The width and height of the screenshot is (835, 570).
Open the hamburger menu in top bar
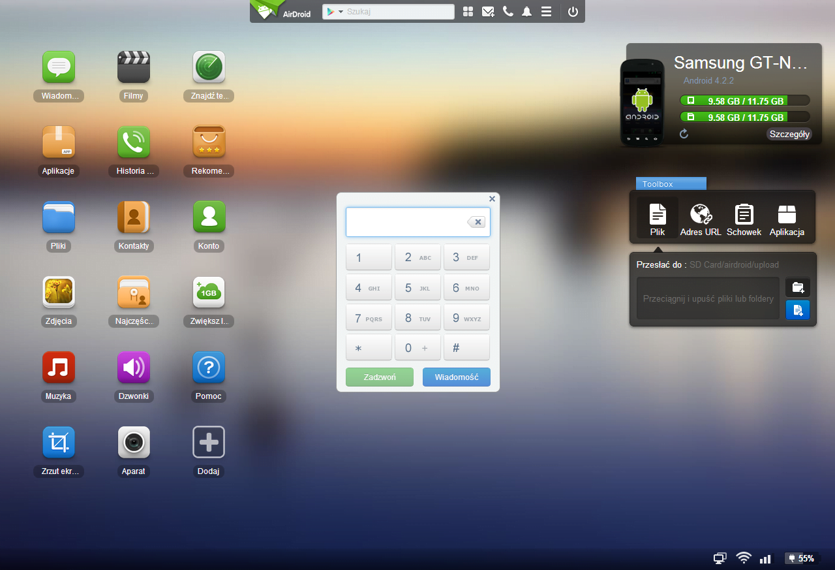tap(546, 12)
